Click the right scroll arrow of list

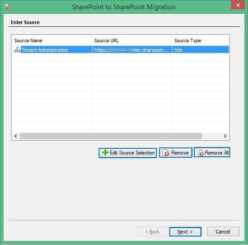tap(225, 136)
